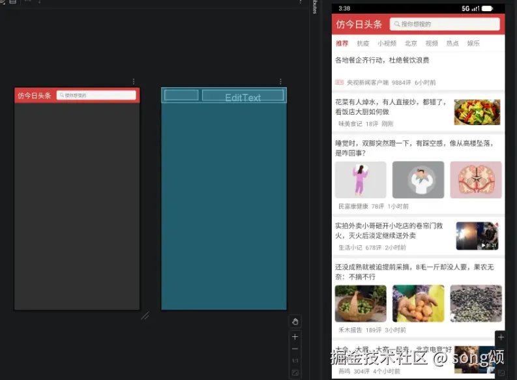Click the 678评 comment count
Screen dimensions: 517x380
[x=373, y=248]
